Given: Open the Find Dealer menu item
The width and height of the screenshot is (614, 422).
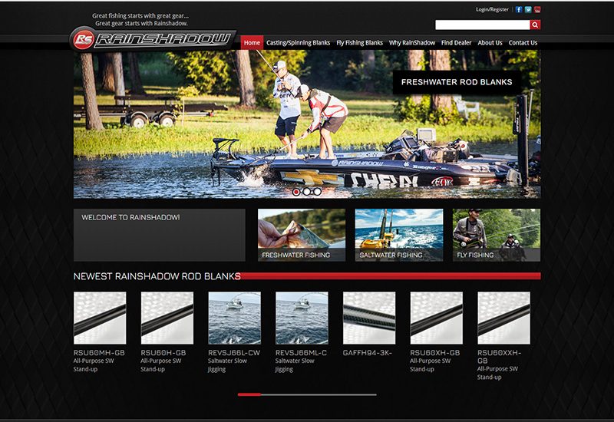Looking at the screenshot, I should [x=456, y=43].
